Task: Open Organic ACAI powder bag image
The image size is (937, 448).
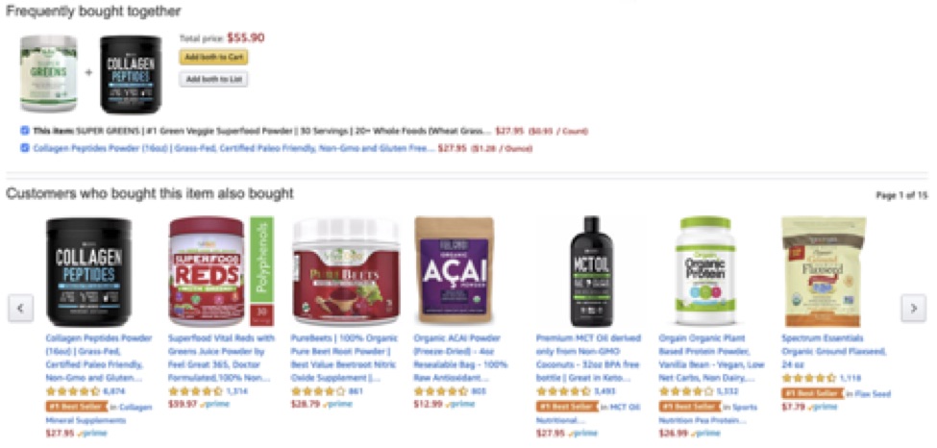Action: click(455, 271)
